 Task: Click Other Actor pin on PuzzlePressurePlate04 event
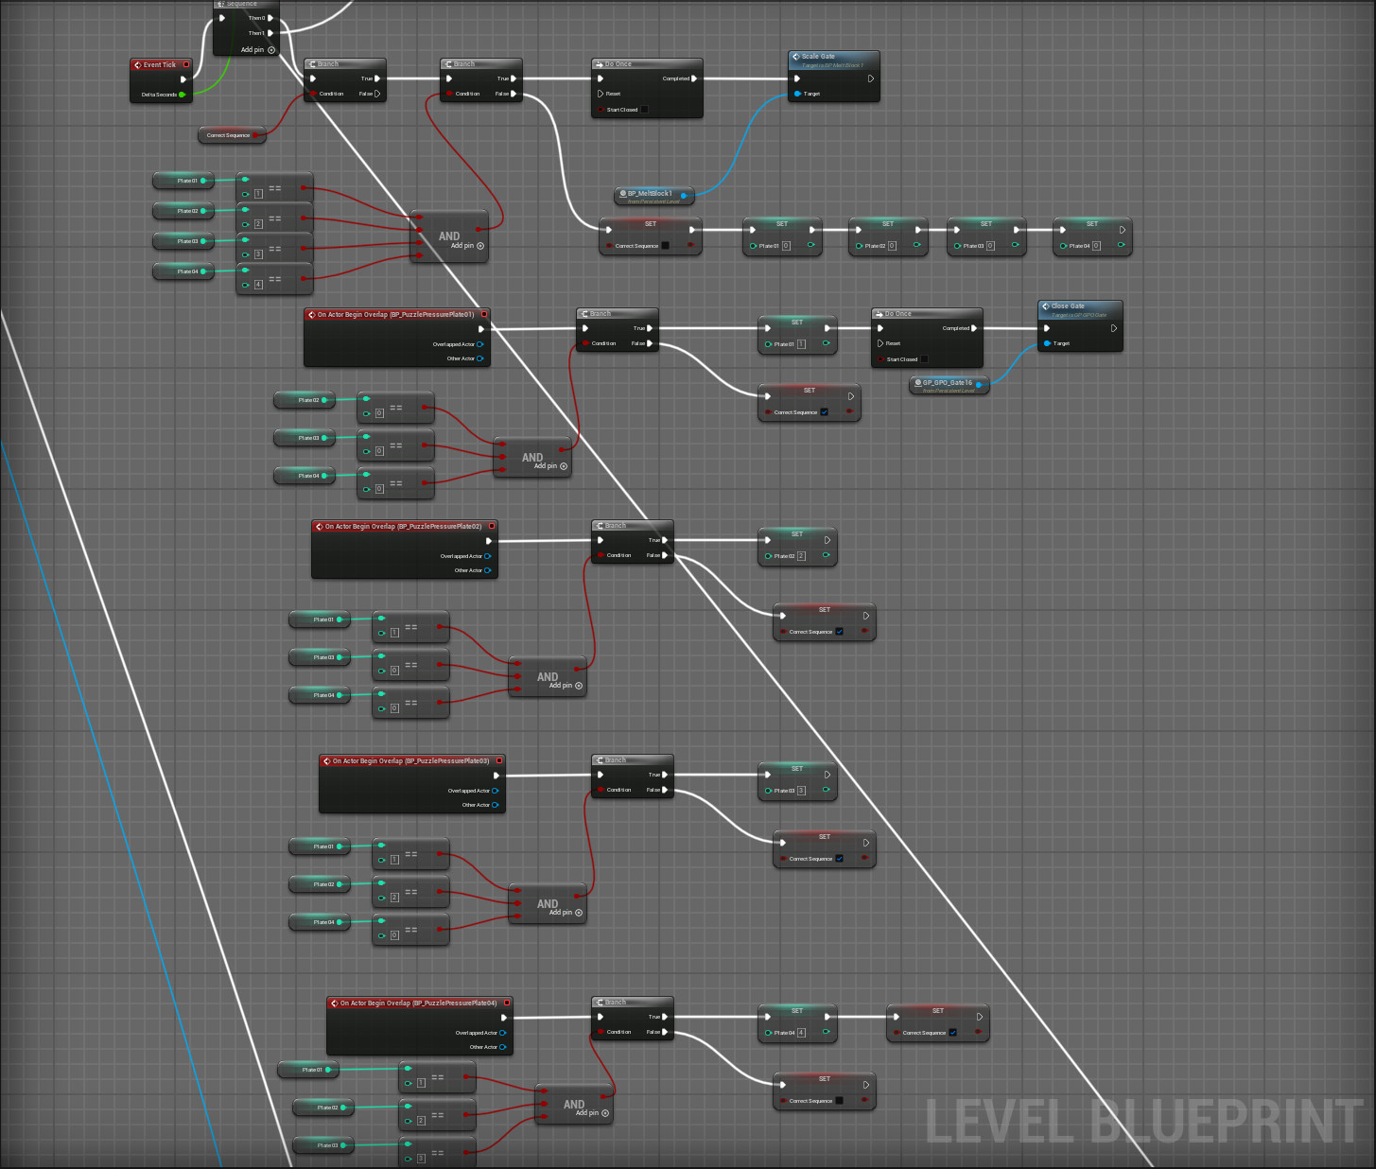[x=503, y=1047]
